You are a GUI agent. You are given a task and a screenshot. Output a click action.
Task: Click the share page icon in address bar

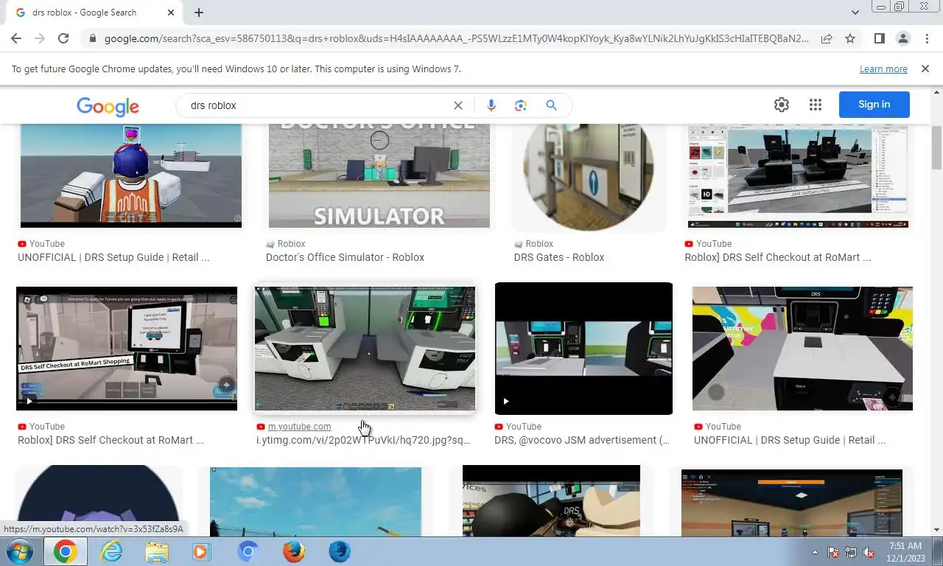[x=827, y=38]
